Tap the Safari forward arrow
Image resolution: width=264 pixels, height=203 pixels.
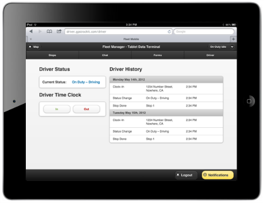[40, 31]
